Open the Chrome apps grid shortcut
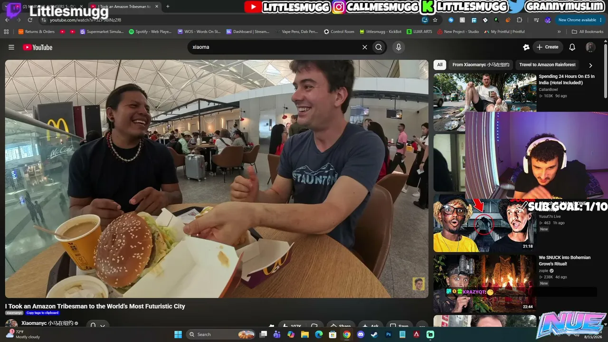The width and height of the screenshot is (608, 342). pyautogui.click(x=6, y=32)
